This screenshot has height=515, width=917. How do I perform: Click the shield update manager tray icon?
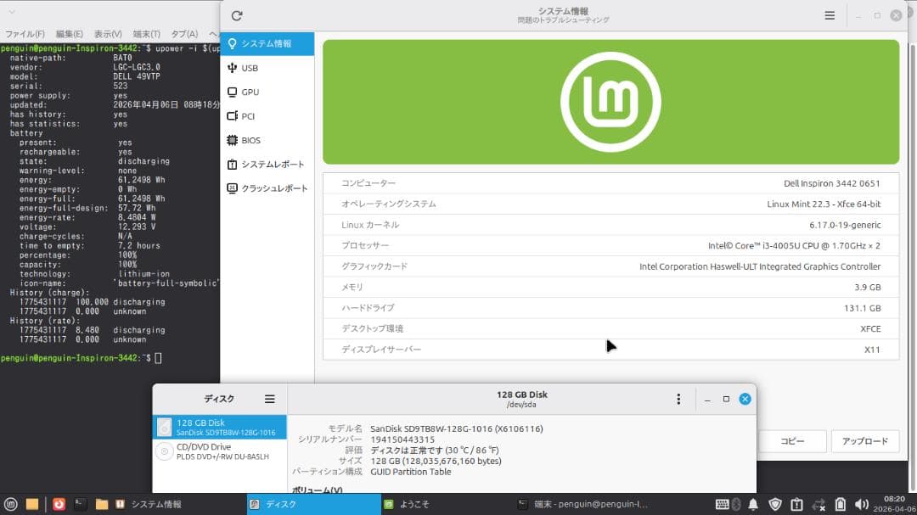pyautogui.click(x=775, y=505)
